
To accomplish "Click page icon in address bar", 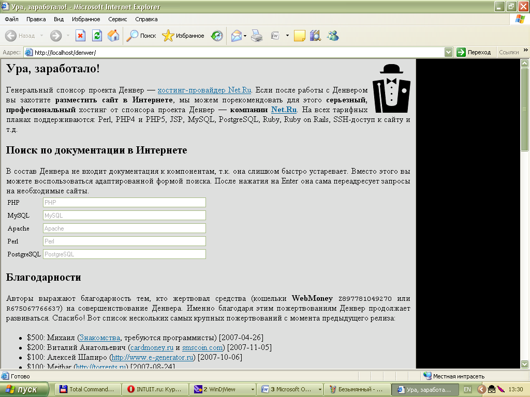I will coord(29,52).
